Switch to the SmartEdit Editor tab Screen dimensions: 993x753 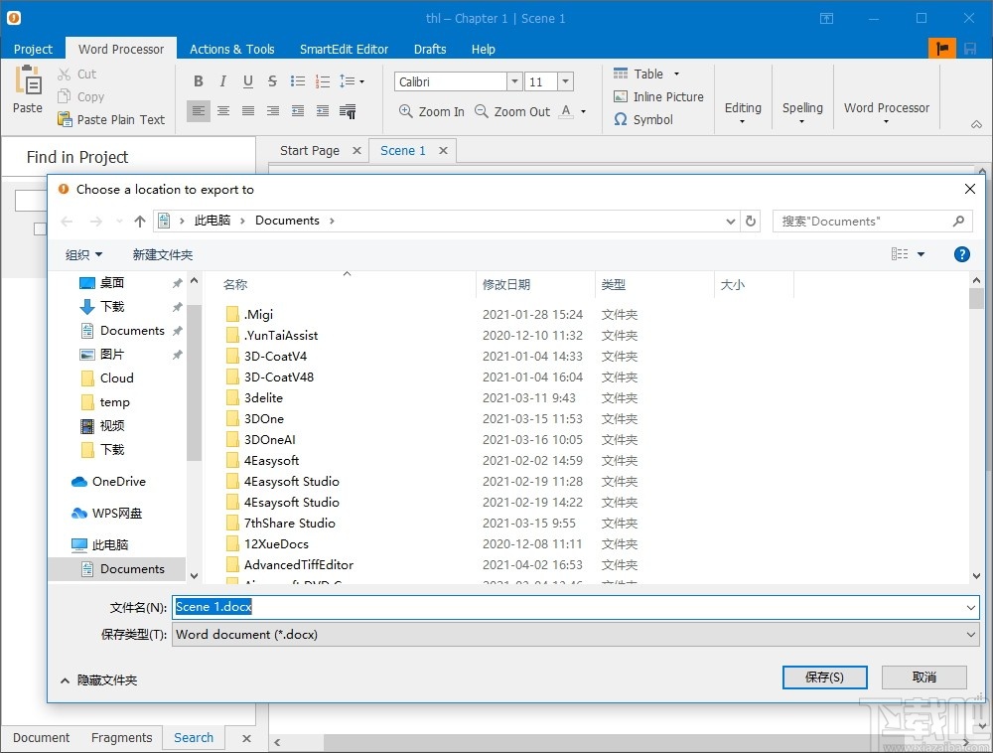point(344,49)
